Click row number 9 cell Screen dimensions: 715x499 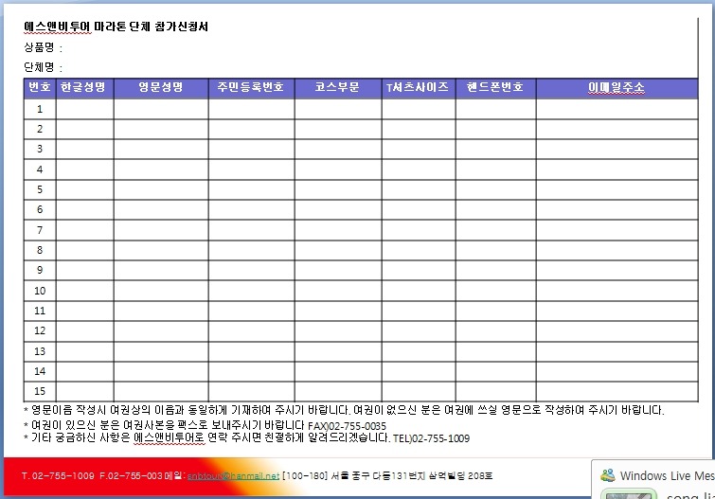click(40, 270)
